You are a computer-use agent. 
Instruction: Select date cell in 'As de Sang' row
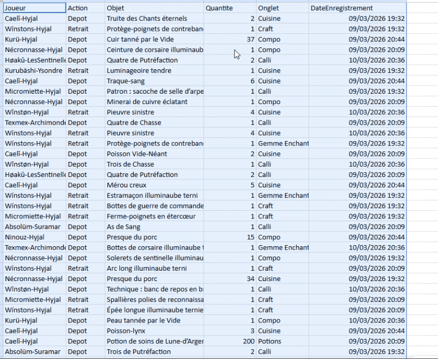click(358, 227)
